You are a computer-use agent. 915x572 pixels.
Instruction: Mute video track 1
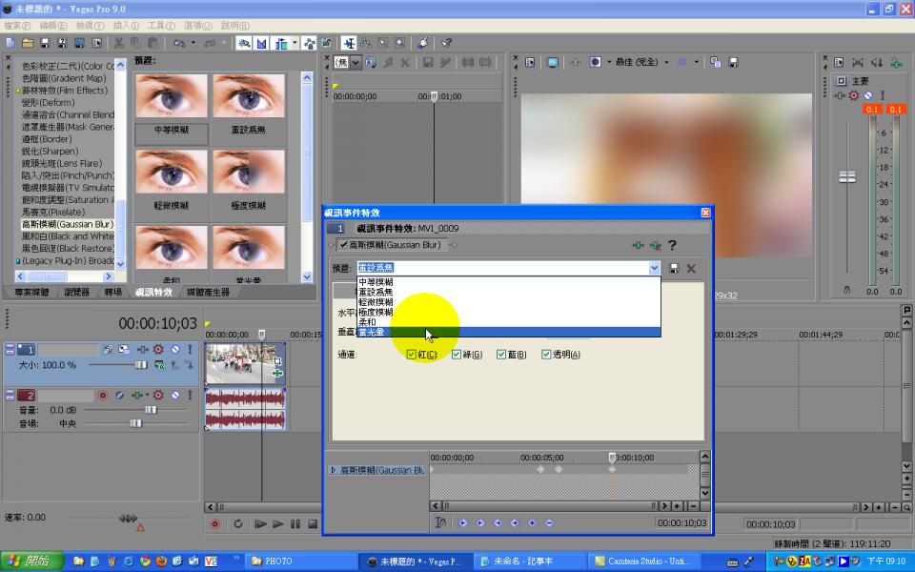click(x=174, y=350)
